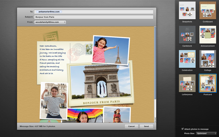Viewport: 219px width, 137px height.
Task: Select the Snapshots email theme
Action: pos(187,11)
